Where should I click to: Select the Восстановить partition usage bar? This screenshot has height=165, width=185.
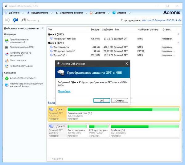[77, 126]
